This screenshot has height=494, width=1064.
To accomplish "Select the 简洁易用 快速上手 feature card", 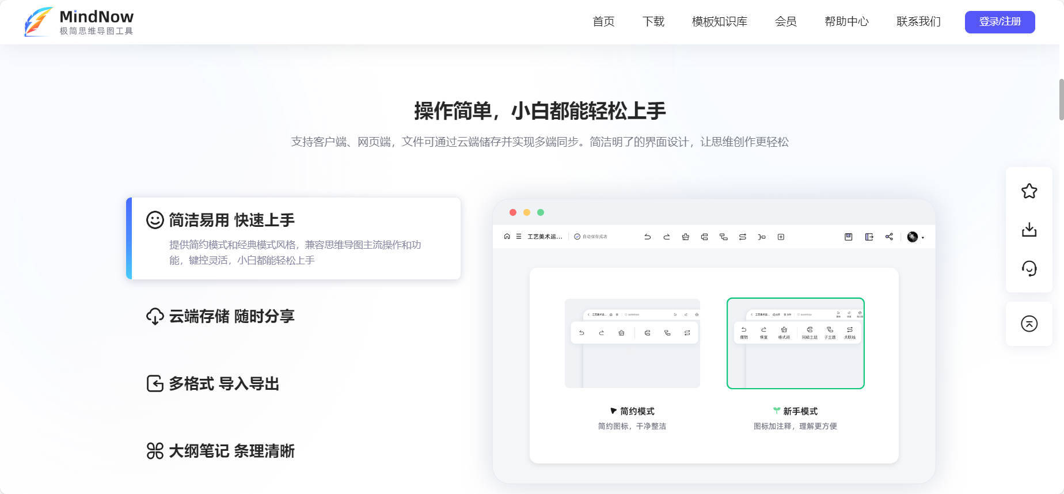I will [x=294, y=238].
